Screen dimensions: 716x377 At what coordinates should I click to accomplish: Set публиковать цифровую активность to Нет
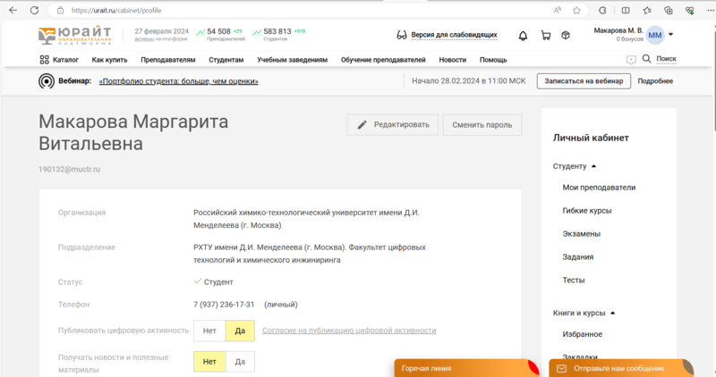(209, 331)
